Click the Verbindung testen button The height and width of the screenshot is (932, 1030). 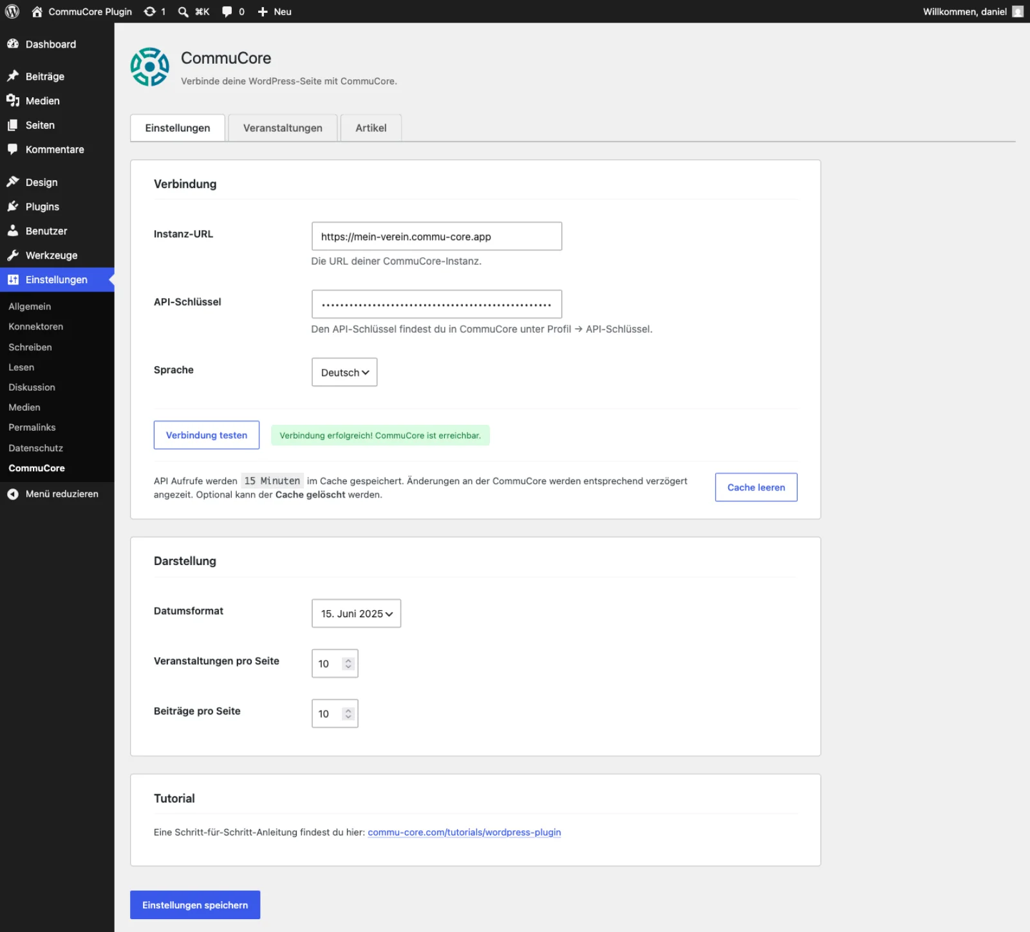pos(207,435)
